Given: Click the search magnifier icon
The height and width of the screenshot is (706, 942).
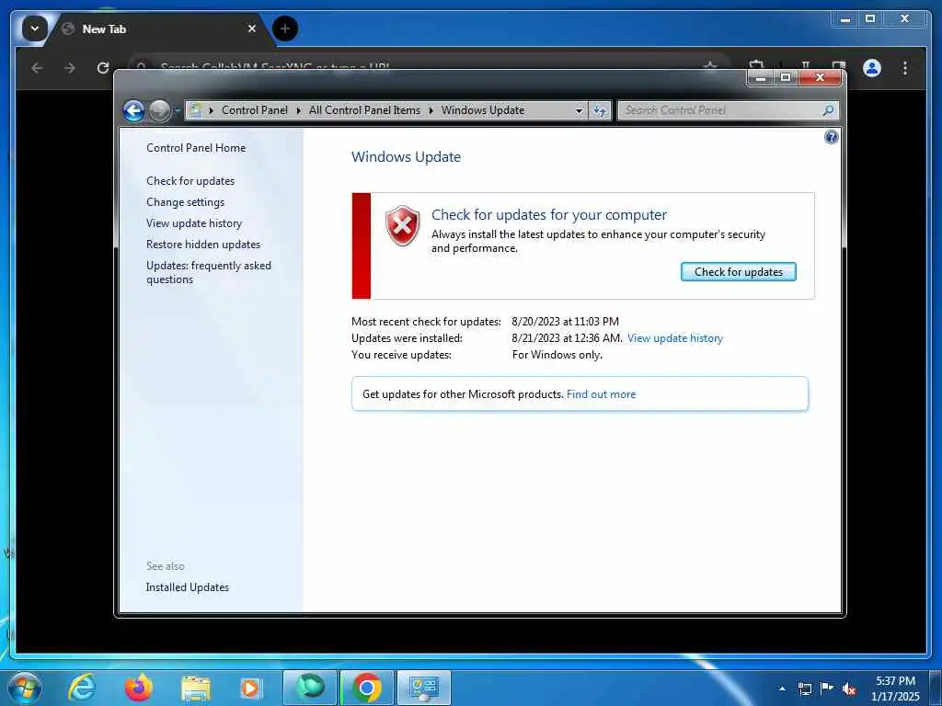Looking at the screenshot, I should point(828,110).
